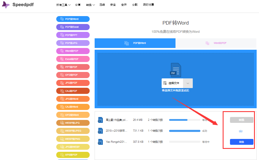Select PDF转JPG in the sidebar

[73, 43]
